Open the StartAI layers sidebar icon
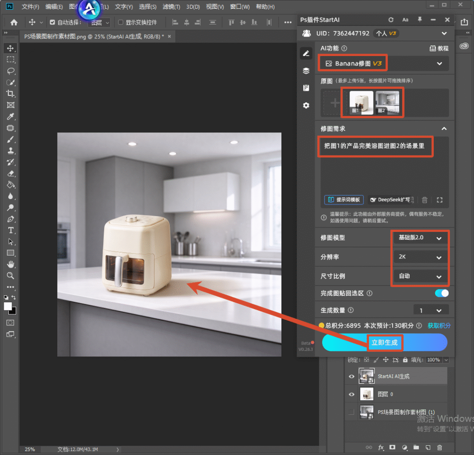Image resolution: width=474 pixels, height=455 pixels. [x=306, y=71]
